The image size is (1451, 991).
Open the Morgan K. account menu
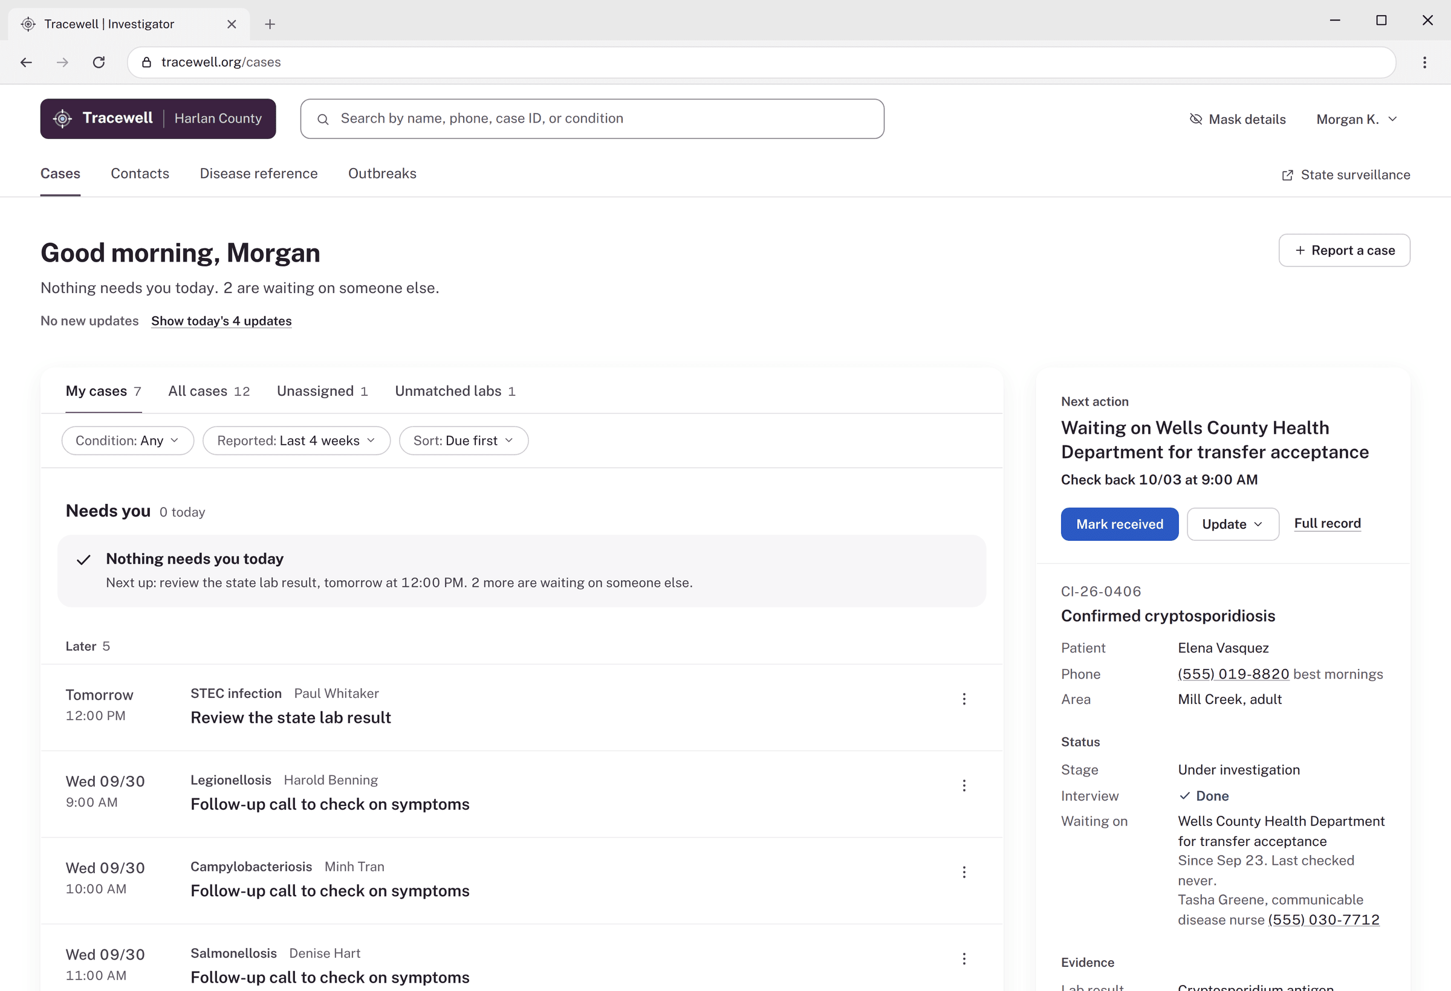tap(1356, 119)
